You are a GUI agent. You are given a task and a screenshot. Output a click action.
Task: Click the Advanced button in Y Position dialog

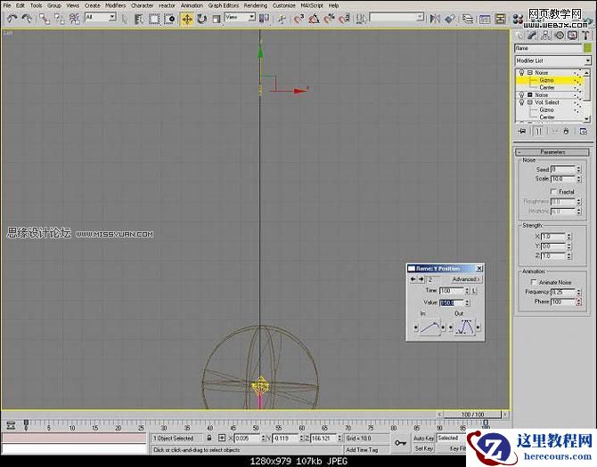(x=466, y=279)
